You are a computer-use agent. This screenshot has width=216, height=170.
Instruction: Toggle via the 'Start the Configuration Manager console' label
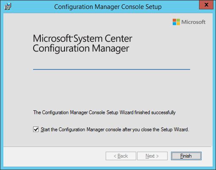pyautogui.click(x=115, y=130)
